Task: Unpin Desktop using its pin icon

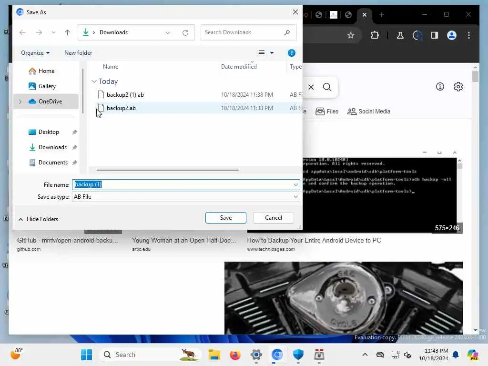Action: [x=74, y=132]
